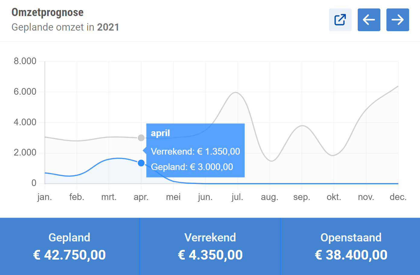Go to next year with right arrow
This screenshot has height=275, width=420.
pos(398,20)
